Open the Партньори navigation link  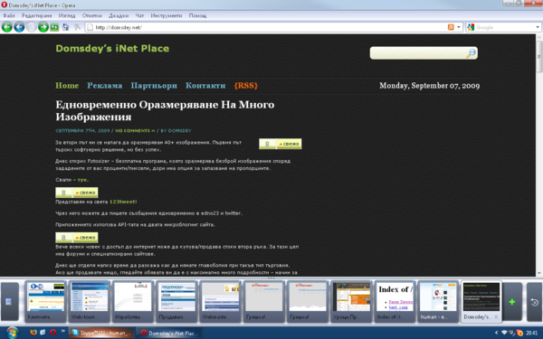154,86
